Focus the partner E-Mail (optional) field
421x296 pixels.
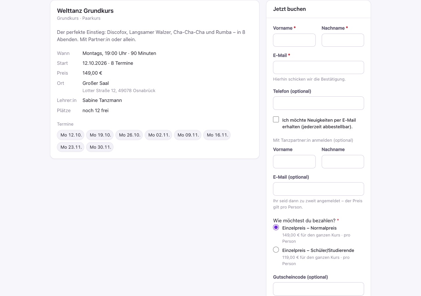pos(318,189)
